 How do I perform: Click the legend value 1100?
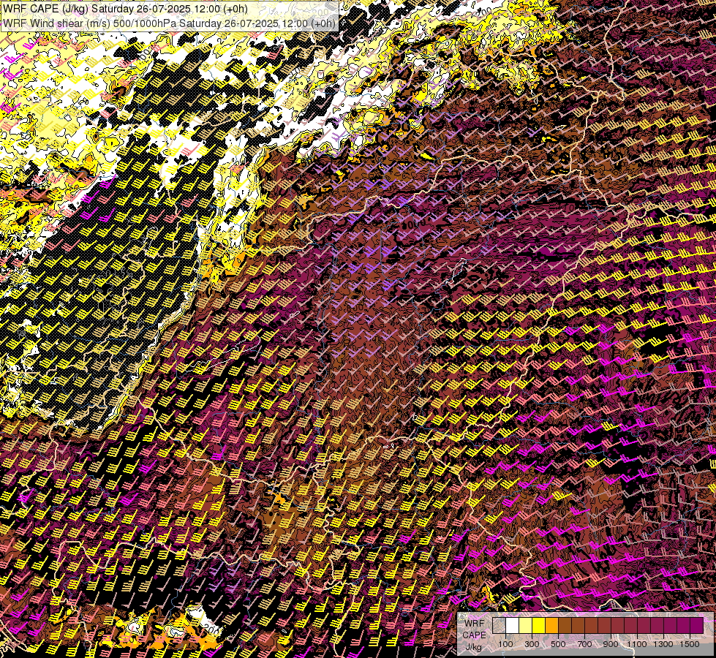pyautogui.click(x=636, y=644)
